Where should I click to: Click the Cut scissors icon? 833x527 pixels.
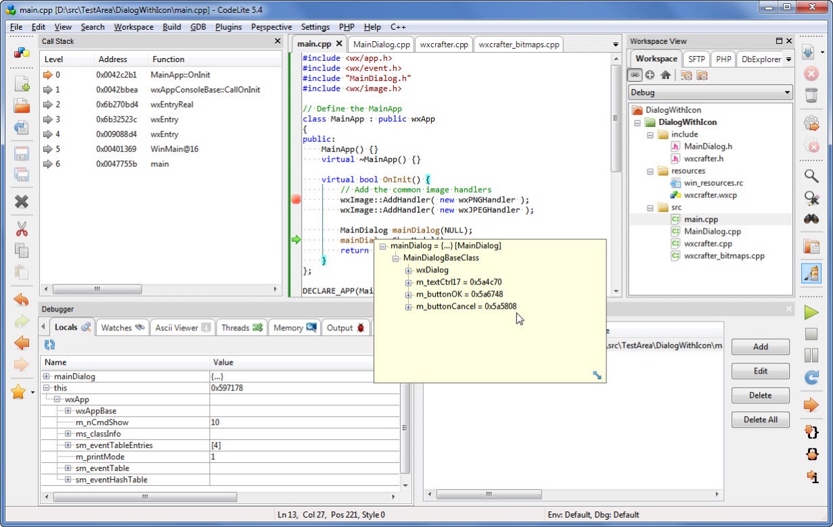pyautogui.click(x=22, y=229)
